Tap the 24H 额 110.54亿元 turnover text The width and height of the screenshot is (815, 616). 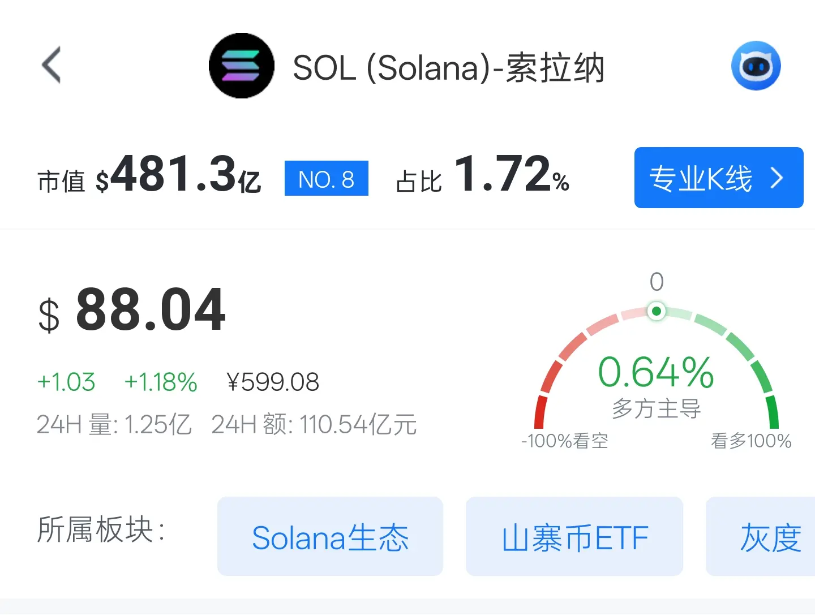[314, 425]
